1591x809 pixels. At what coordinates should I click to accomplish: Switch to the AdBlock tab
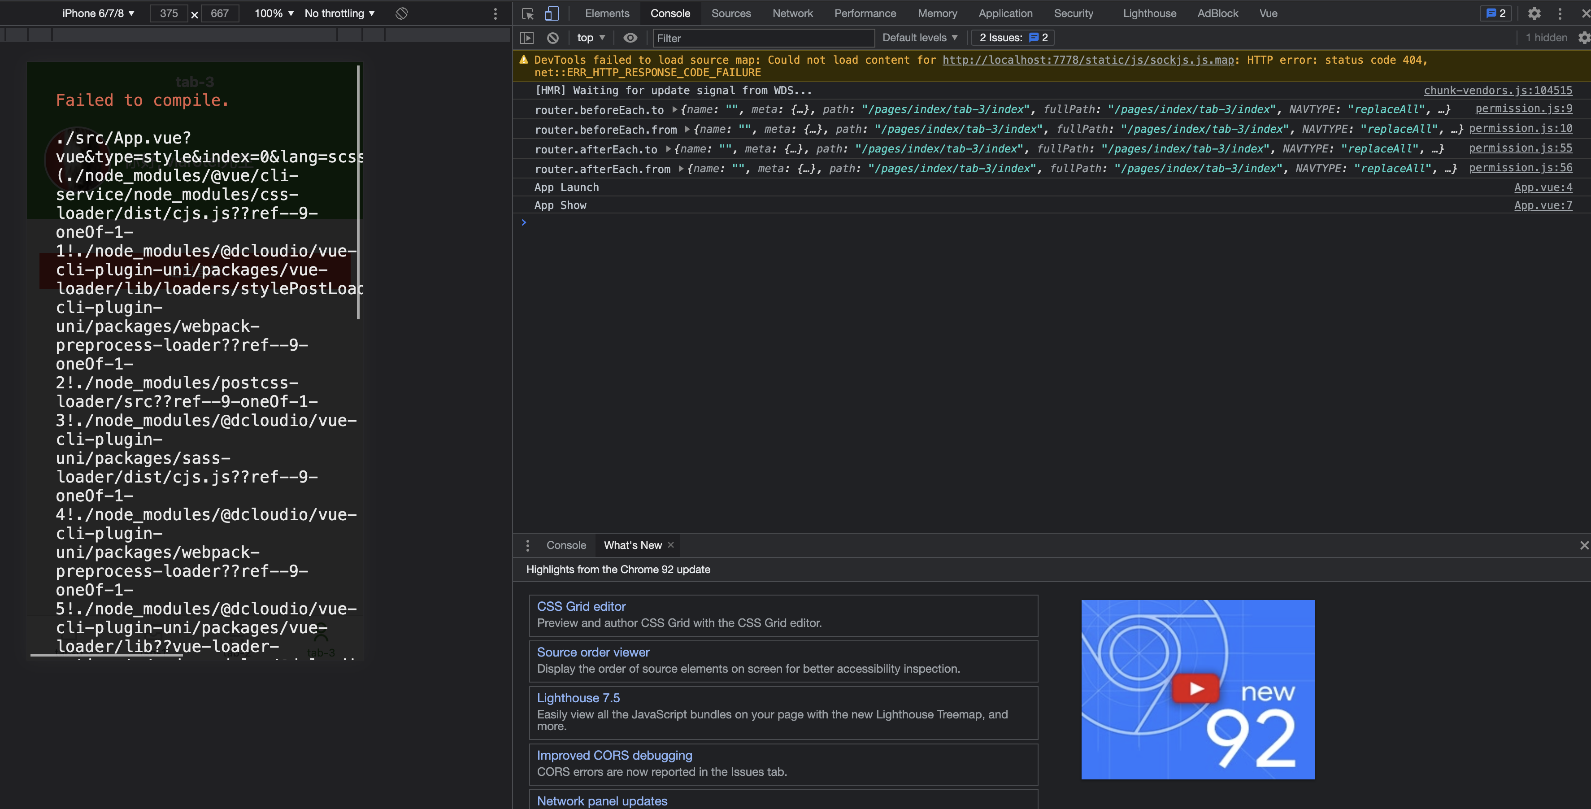click(1217, 13)
